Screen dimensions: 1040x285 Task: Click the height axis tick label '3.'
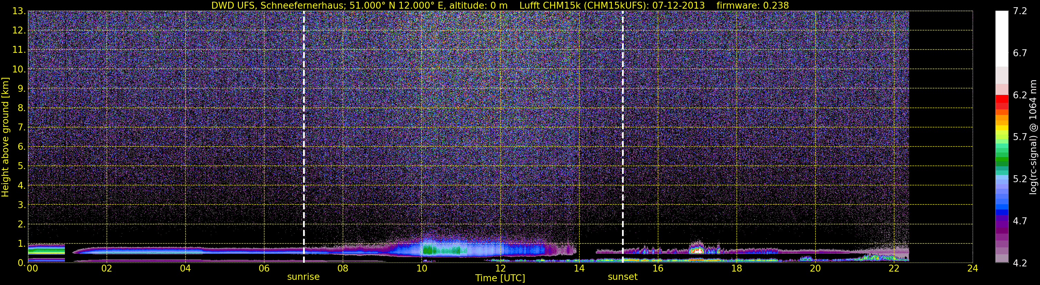pyautogui.click(x=21, y=205)
